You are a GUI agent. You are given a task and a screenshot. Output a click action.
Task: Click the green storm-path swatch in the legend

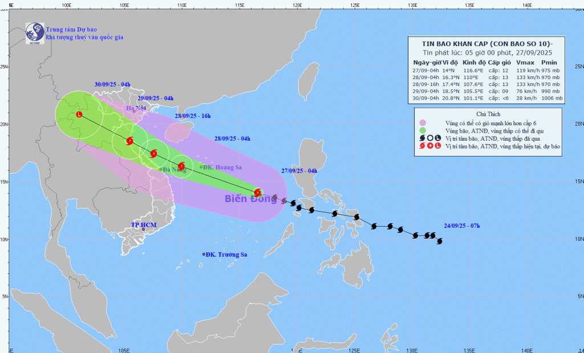[422, 130]
